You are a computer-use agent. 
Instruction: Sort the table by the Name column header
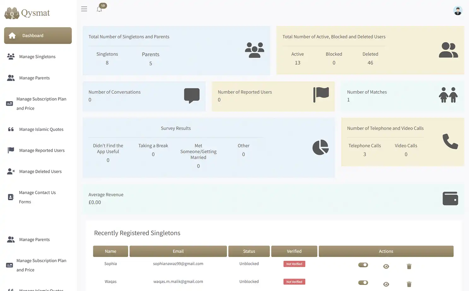click(110, 251)
